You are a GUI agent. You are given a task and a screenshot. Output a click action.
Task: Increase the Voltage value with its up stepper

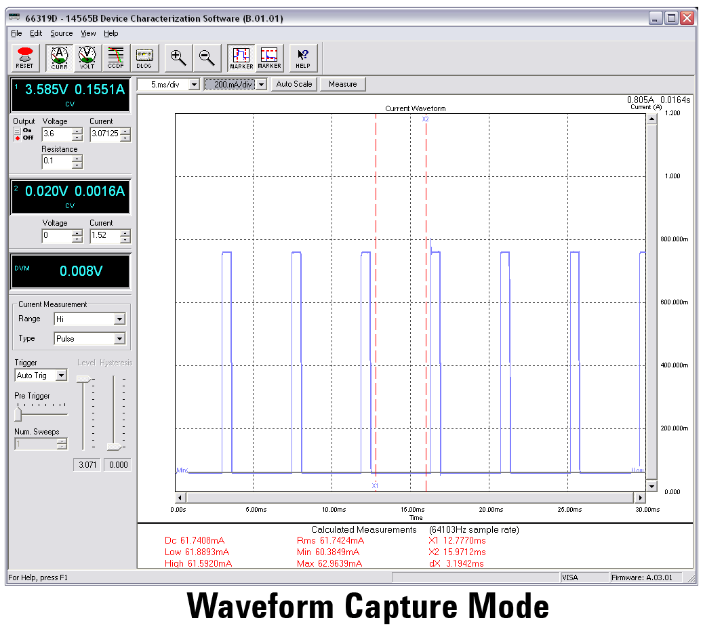click(77, 130)
